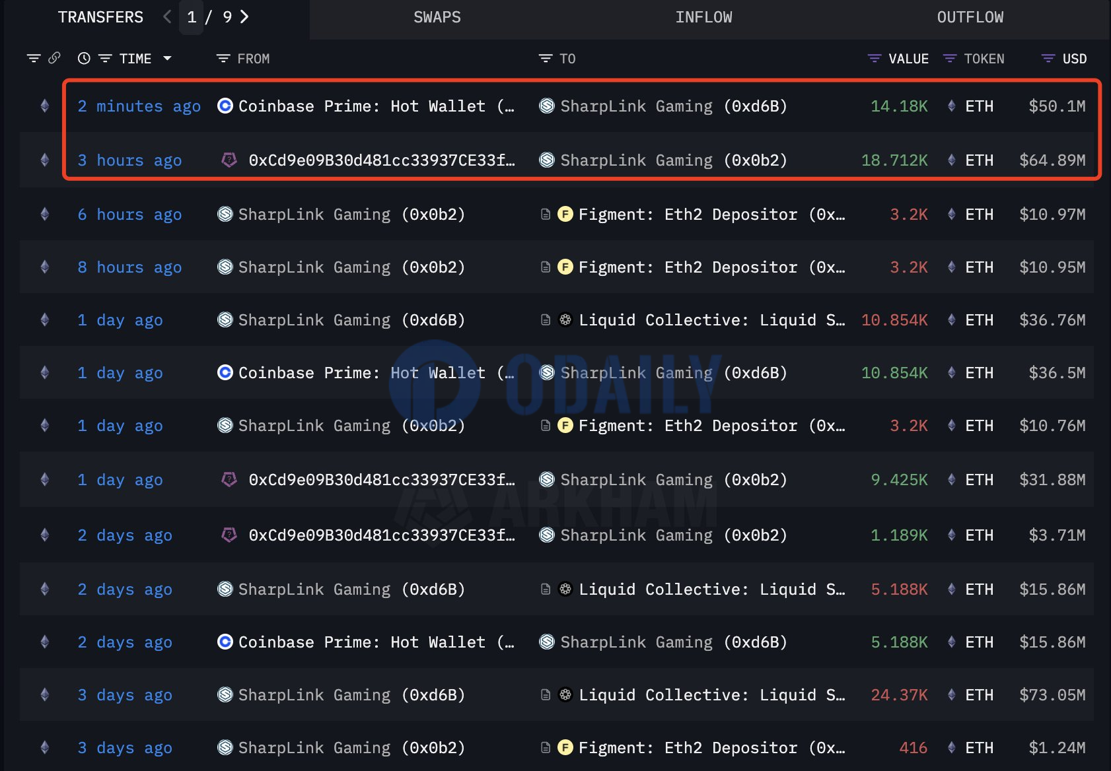Viewport: 1111px width, 771px height.
Task: Click the $64.89M USD value
Action: pos(1052,160)
